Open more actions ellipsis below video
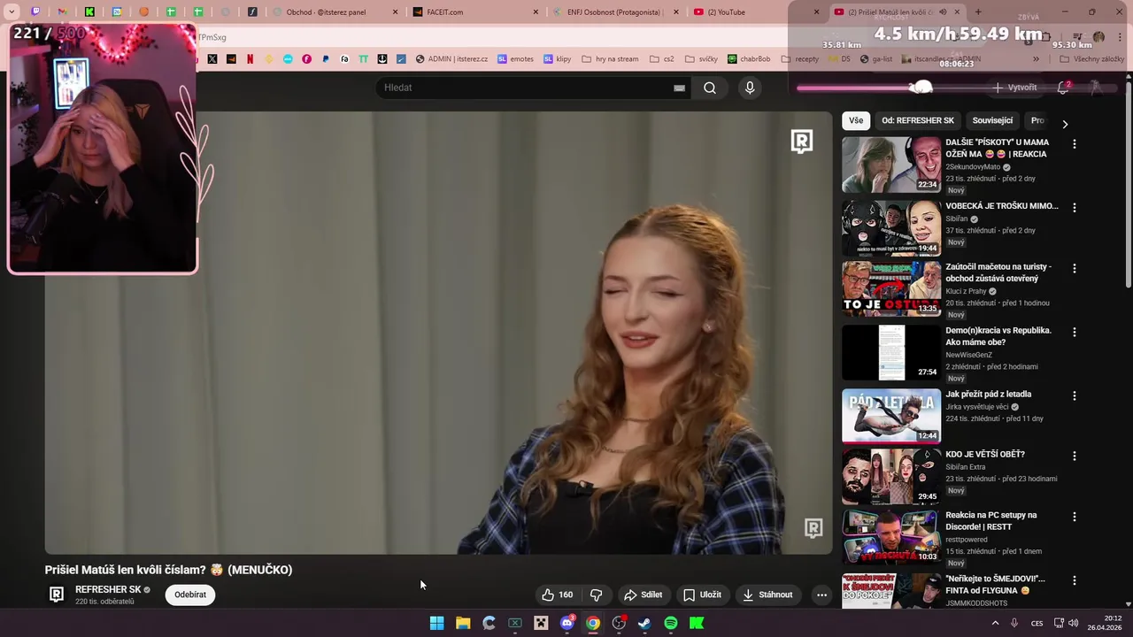The width and height of the screenshot is (1133, 637). [821, 595]
